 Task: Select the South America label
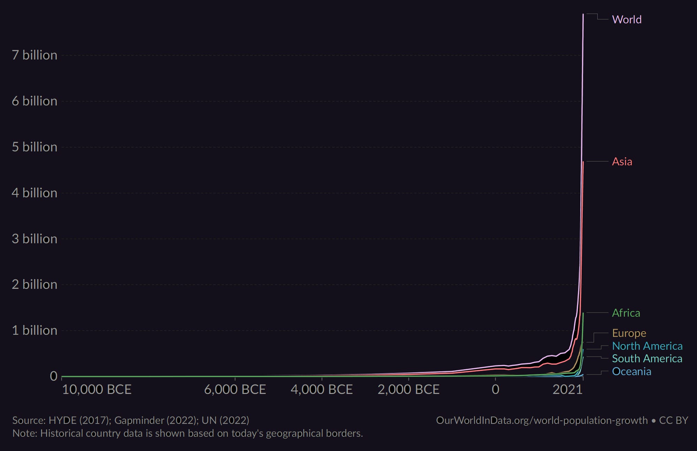coord(647,358)
